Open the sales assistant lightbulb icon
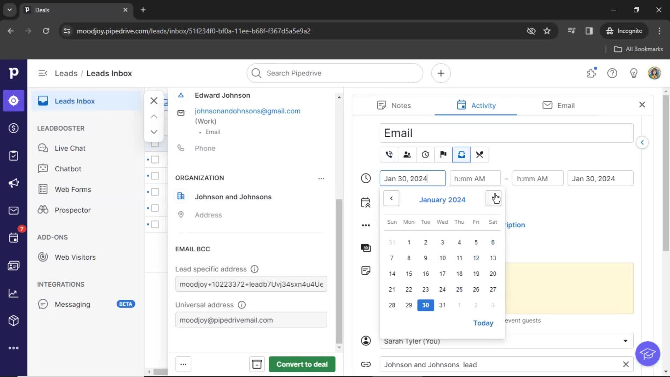The height and width of the screenshot is (377, 670). click(634, 73)
